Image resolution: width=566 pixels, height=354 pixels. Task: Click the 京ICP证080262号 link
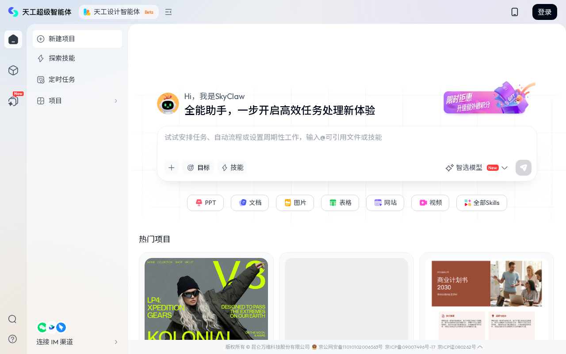click(457, 347)
